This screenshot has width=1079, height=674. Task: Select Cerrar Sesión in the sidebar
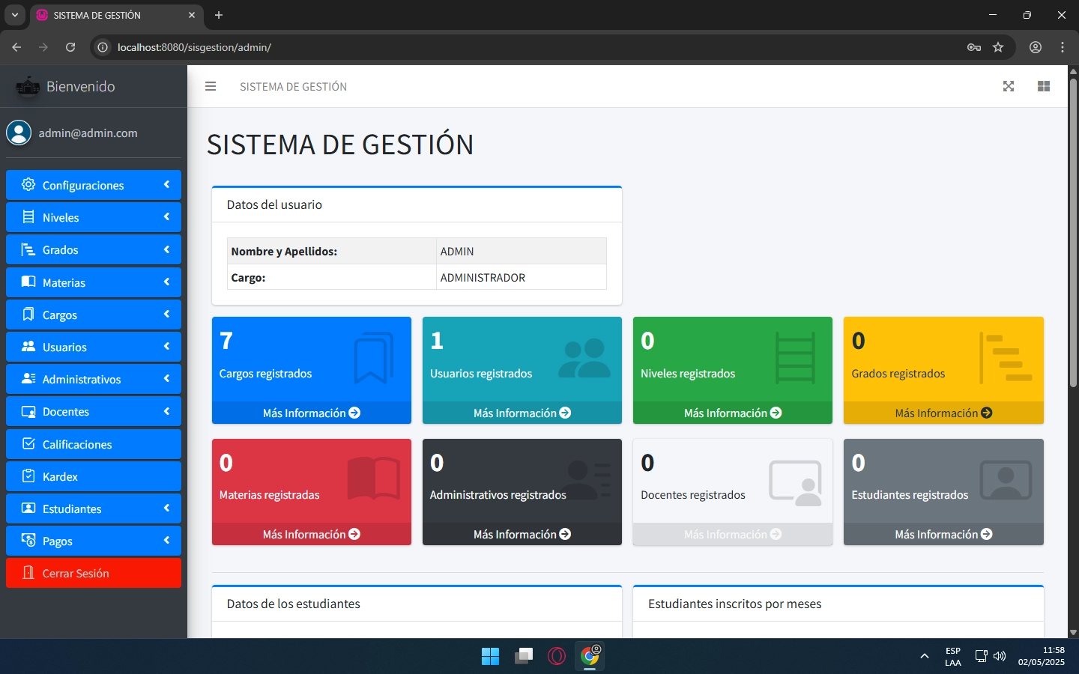[x=75, y=573]
